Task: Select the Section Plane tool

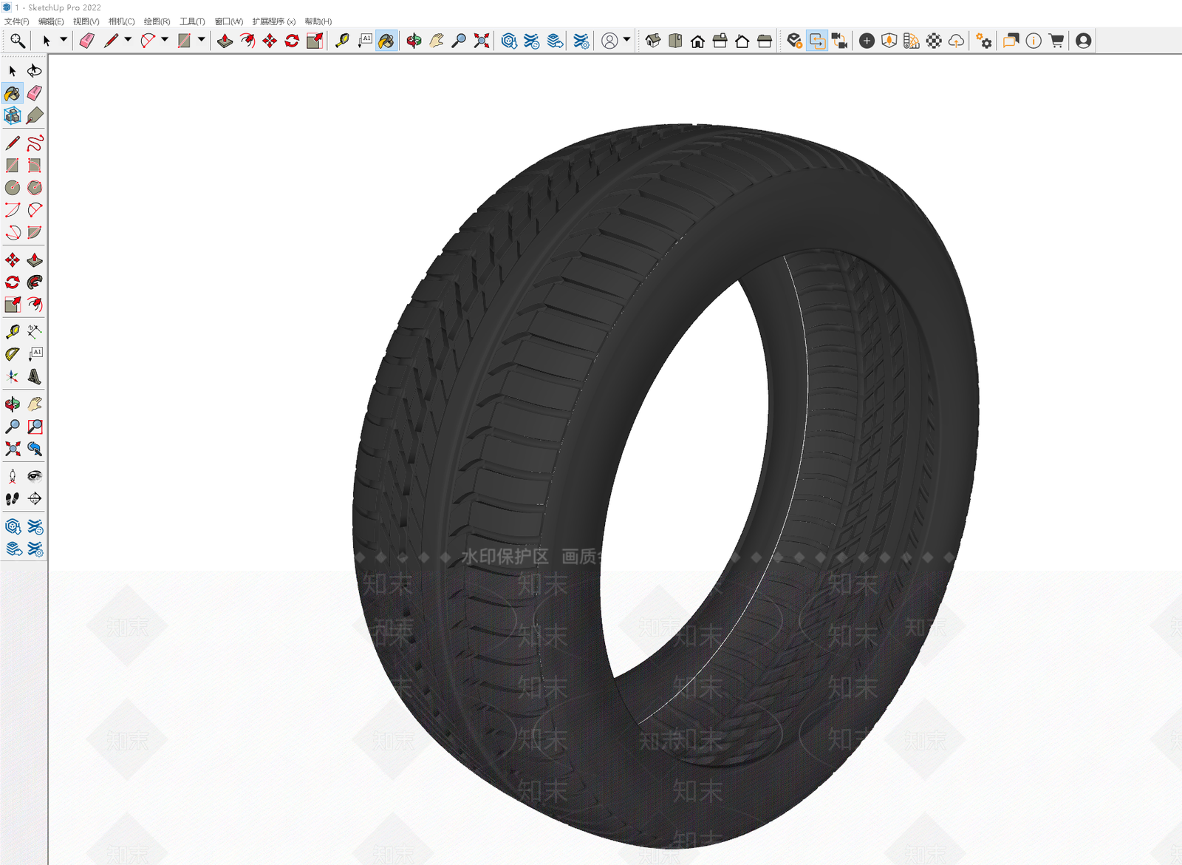Action: point(35,499)
